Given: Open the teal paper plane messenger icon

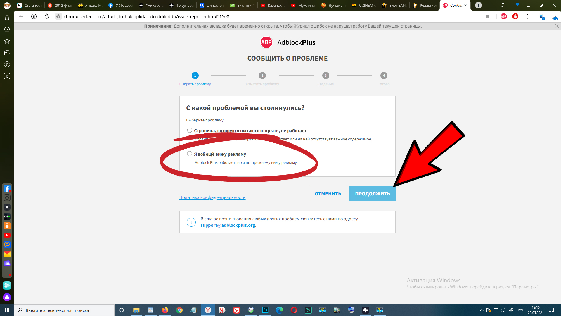Looking at the screenshot, I should 7,286.
